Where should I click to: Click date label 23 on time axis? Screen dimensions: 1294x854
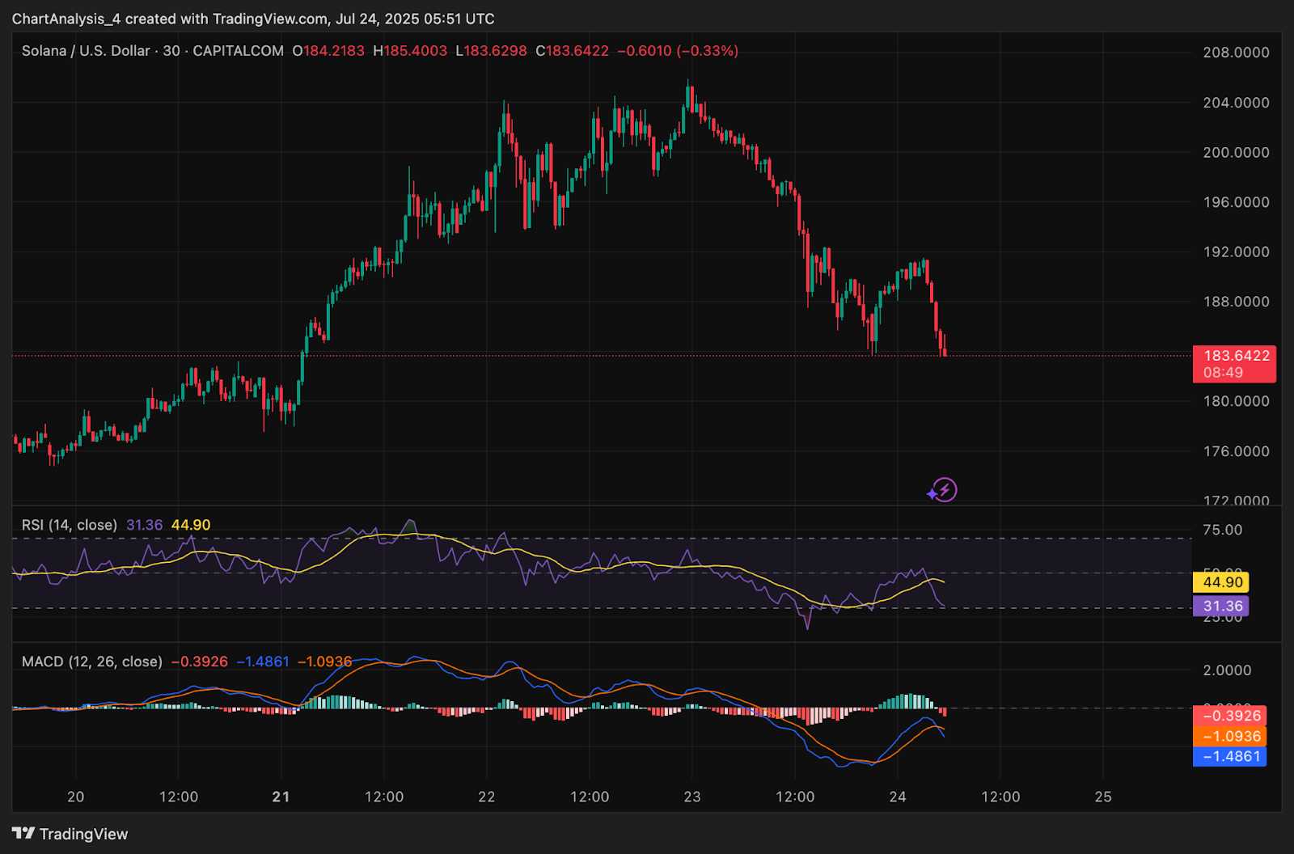(692, 797)
